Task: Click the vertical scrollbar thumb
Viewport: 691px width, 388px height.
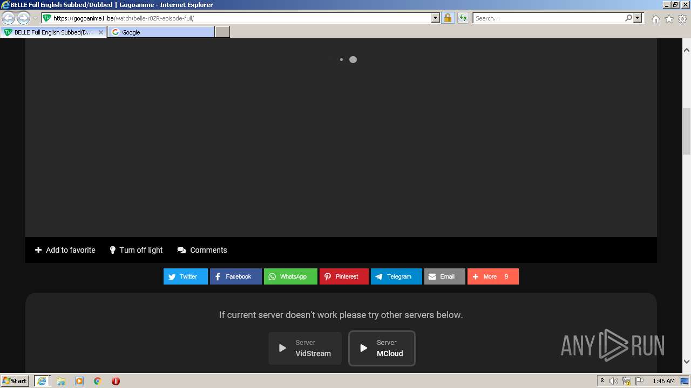Action: [x=687, y=131]
